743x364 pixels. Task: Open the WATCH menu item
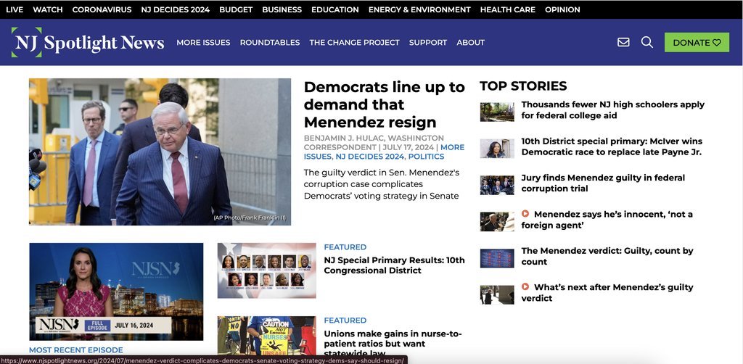click(x=48, y=9)
